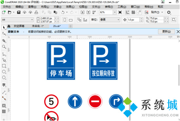This screenshot has height=121, width=180.
Task: Open the 编辑 menu
Action: click(20, 7)
